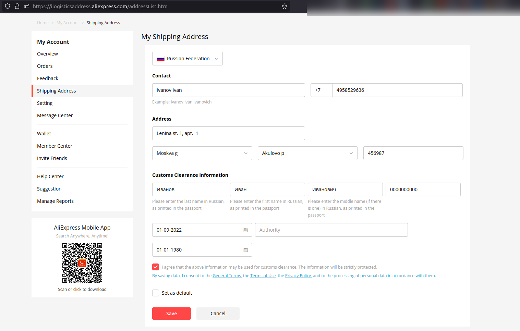The image size is (520, 331).
Task: Click the 'Example: Ivanov Ivan Ivanovich' hint
Action: coord(182,102)
